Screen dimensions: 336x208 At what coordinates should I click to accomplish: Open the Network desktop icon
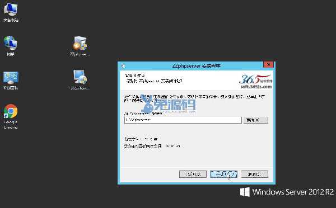click(11, 46)
